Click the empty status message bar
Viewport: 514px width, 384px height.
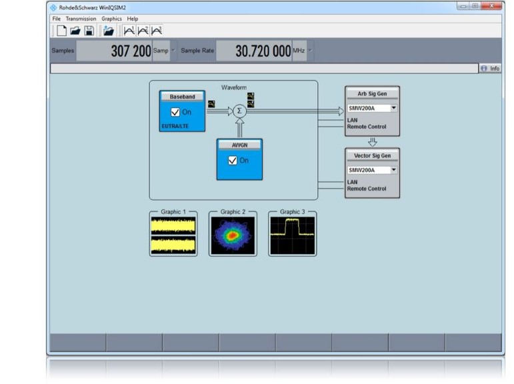[264, 68]
